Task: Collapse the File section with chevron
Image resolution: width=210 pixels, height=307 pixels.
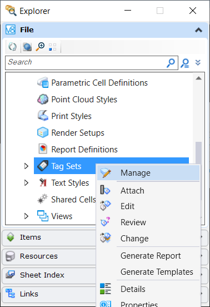Action: pos(198,30)
